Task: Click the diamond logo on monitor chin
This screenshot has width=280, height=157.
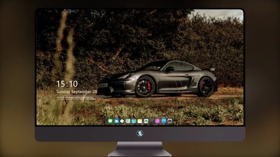Action: (140, 134)
